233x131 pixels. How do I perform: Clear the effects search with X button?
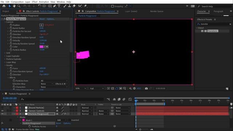coord(230,24)
